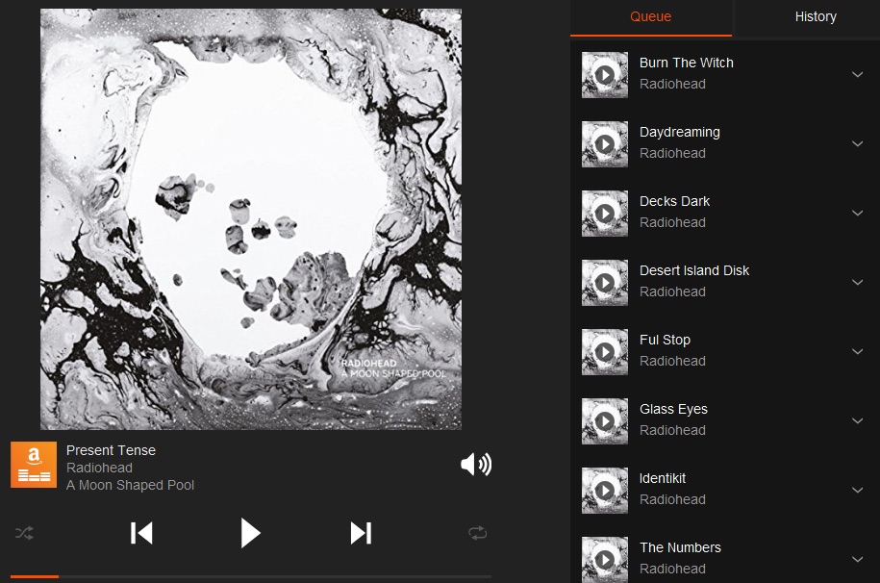Open the Radiohead artist link under Present Tense

[99, 468]
